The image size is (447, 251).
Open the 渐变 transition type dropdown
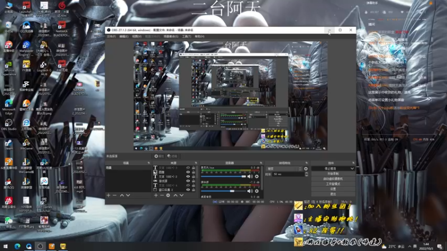point(284,169)
